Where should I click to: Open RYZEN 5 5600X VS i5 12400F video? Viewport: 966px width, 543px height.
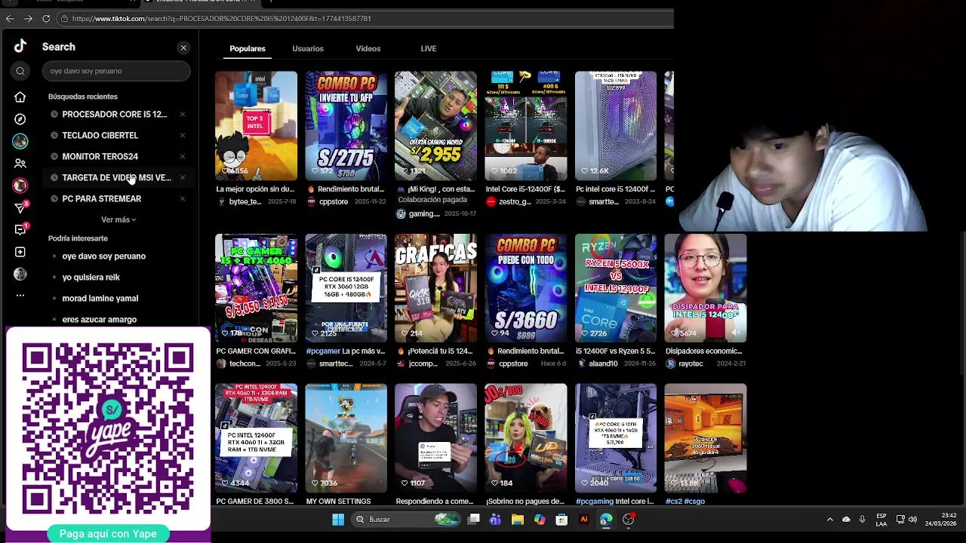[x=615, y=288]
